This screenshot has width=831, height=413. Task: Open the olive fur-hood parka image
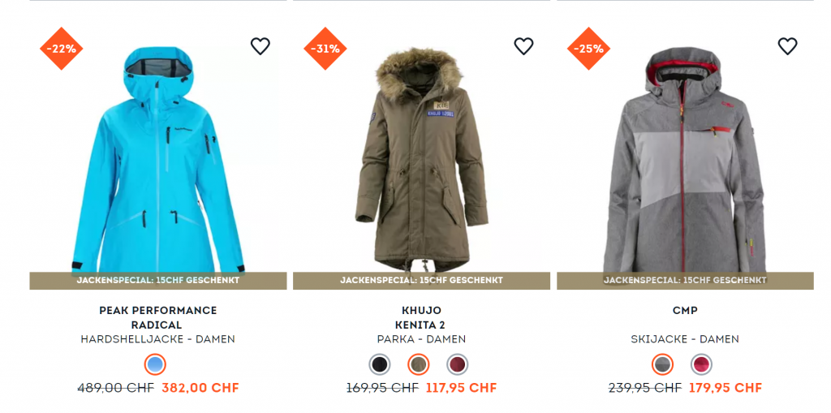tap(421, 160)
